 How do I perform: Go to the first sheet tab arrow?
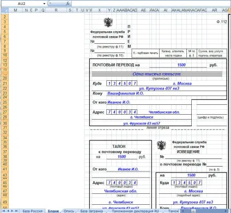tap(3, 211)
